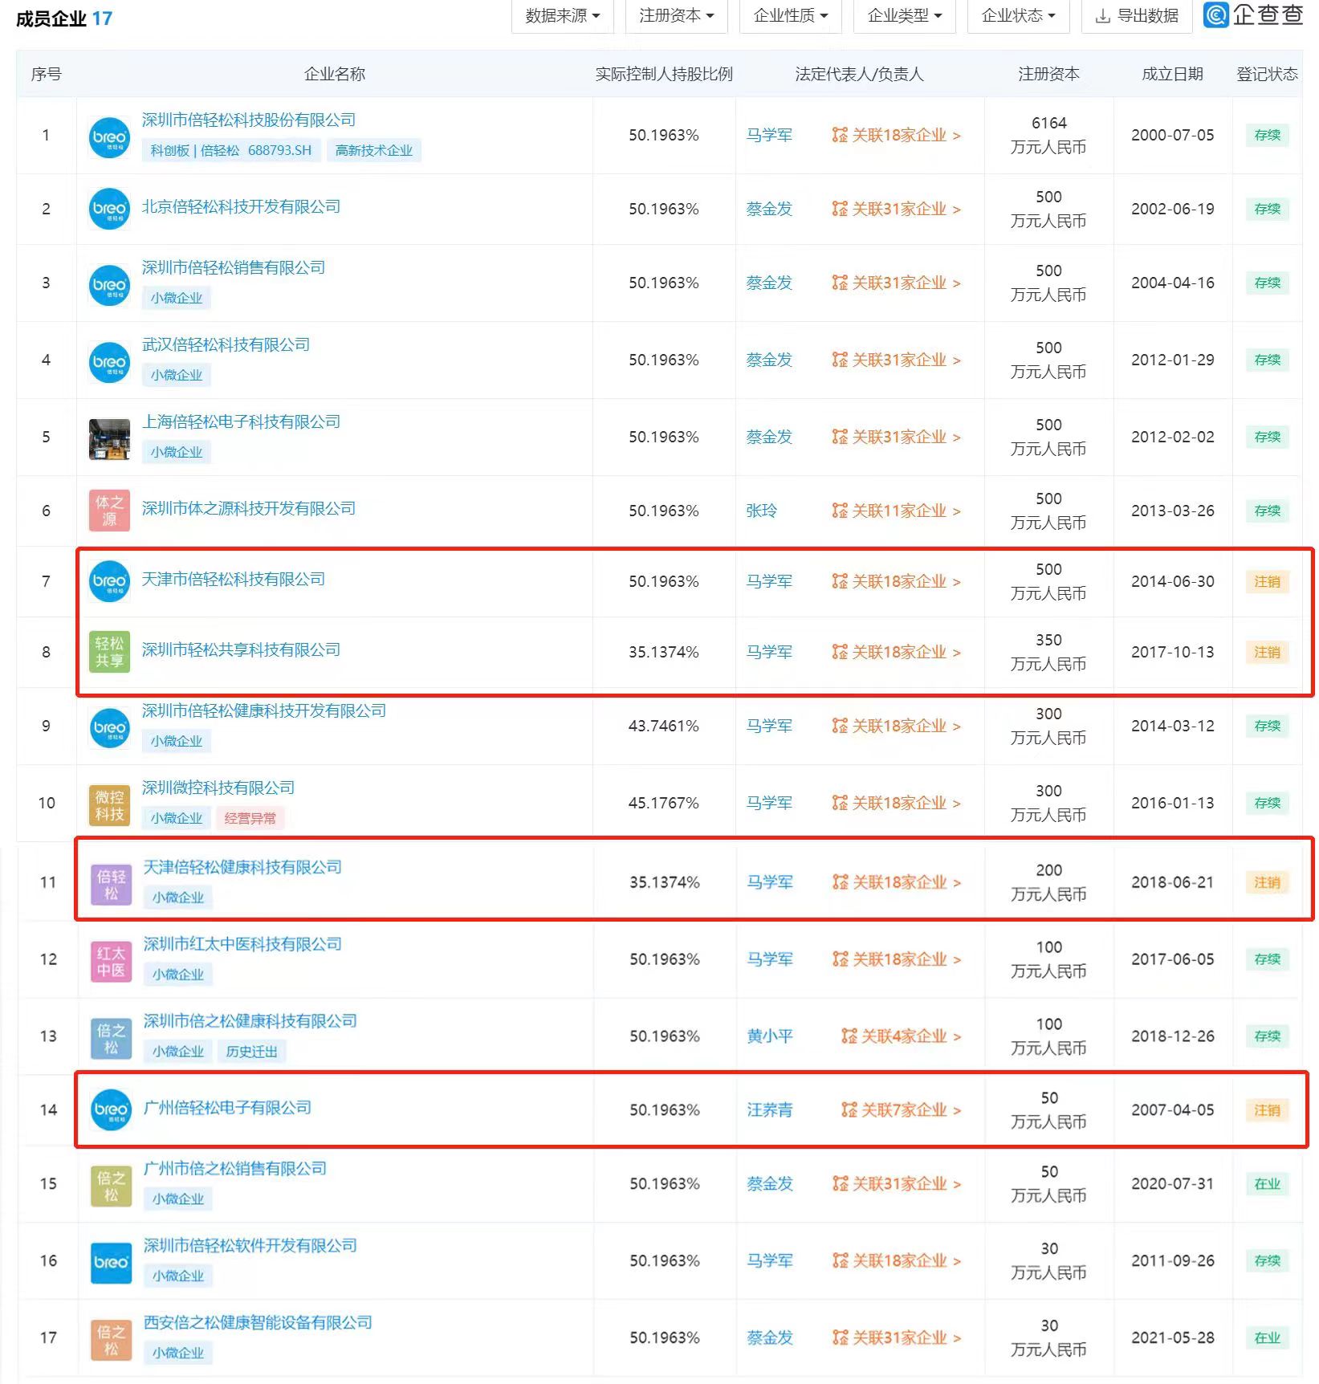Click the breo logo of 北京倍轻松科技开发有限公司
The image size is (1319, 1384).
pyautogui.click(x=109, y=209)
